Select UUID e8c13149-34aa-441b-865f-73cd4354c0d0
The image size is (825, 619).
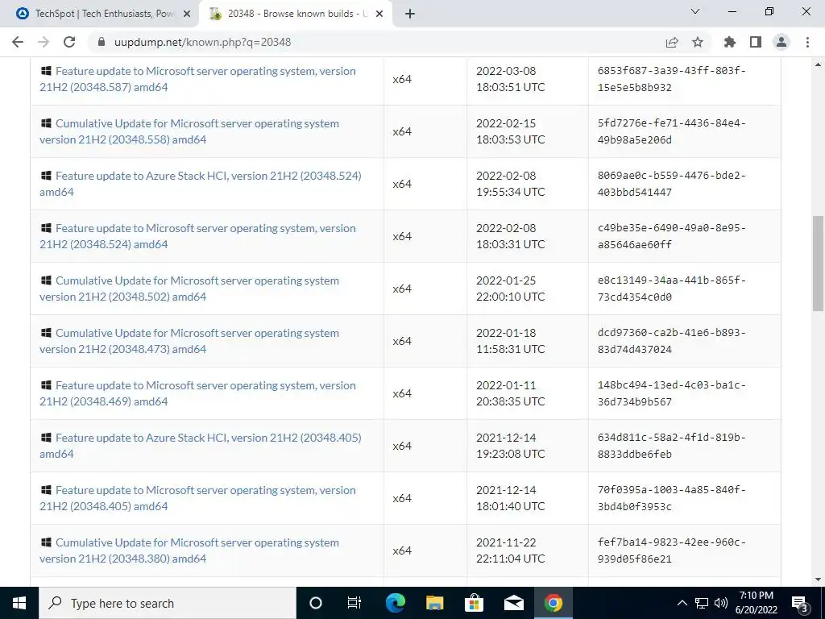[x=672, y=289]
